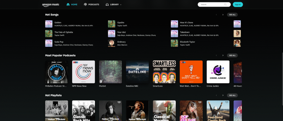The width and height of the screenshot is (283, 121).
Task: Switch to the Podcasts tab
Action: [x=91, y=5]
